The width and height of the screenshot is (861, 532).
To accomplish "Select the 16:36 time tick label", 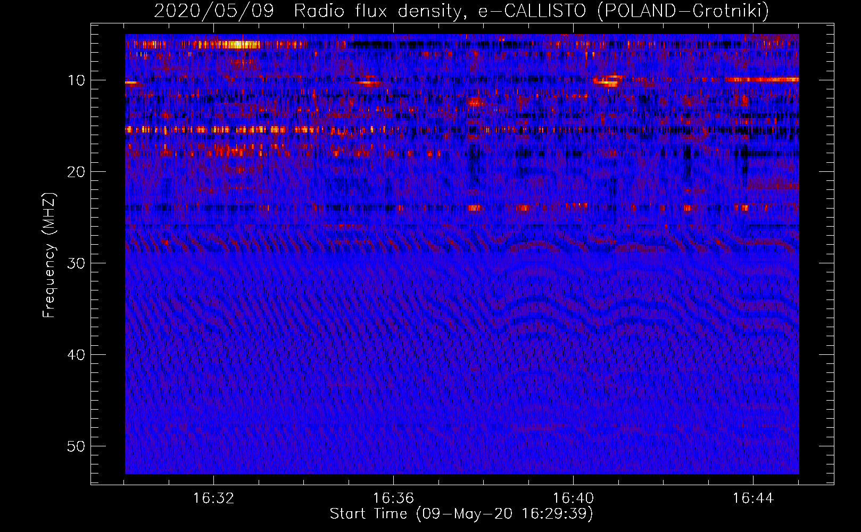I will pos(393,498).
